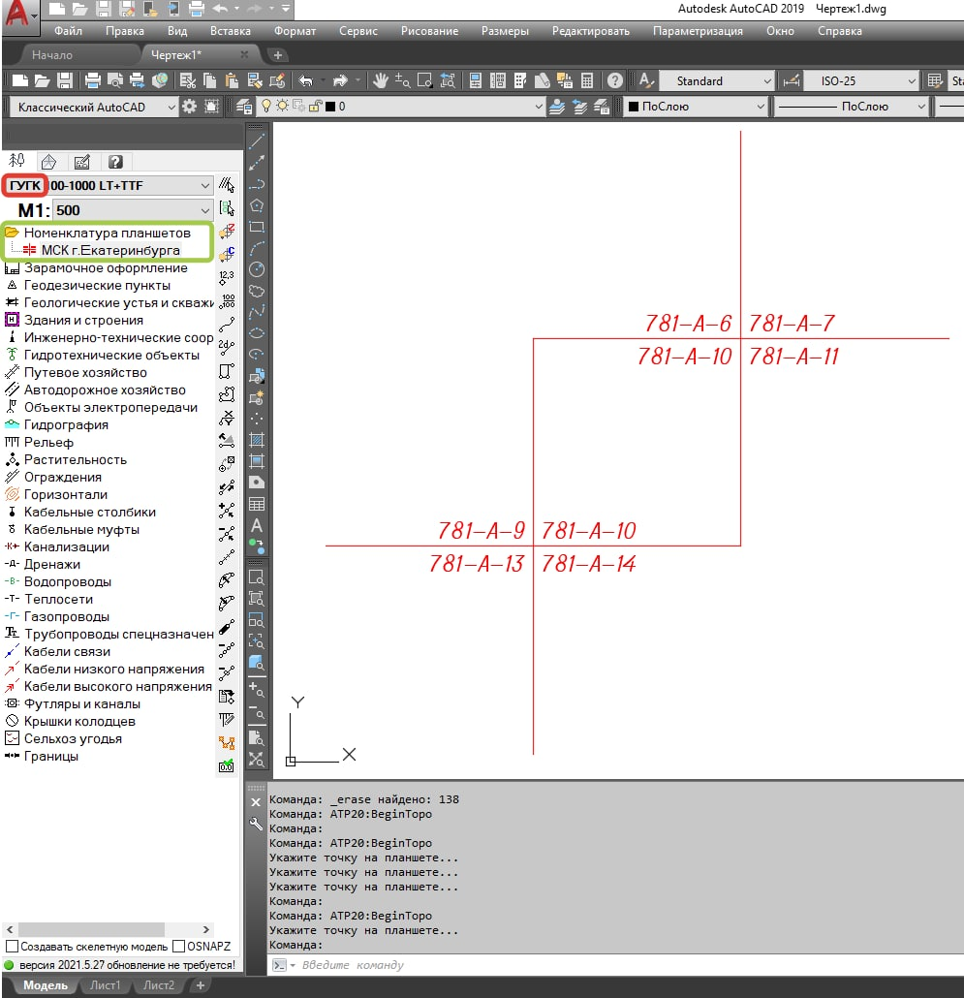Enable 'Создавать скелетную модель' checkbox
Screen dimensions: 964x998
[x=13, y=946]
